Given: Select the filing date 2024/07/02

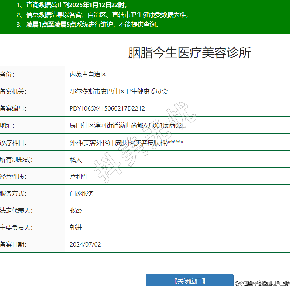Looking at the screenshot, I should point(85,244).
